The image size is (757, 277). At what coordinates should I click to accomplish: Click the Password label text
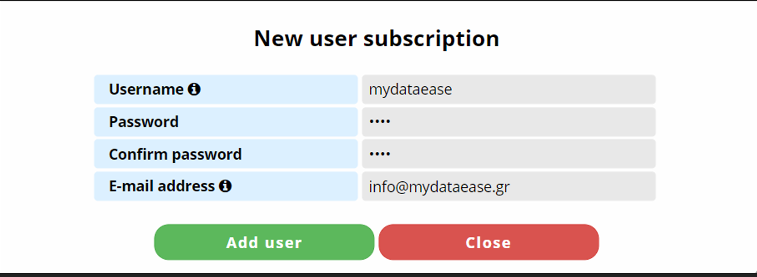pos(144,122)
